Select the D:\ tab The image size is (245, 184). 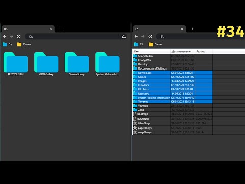[28, 29]
